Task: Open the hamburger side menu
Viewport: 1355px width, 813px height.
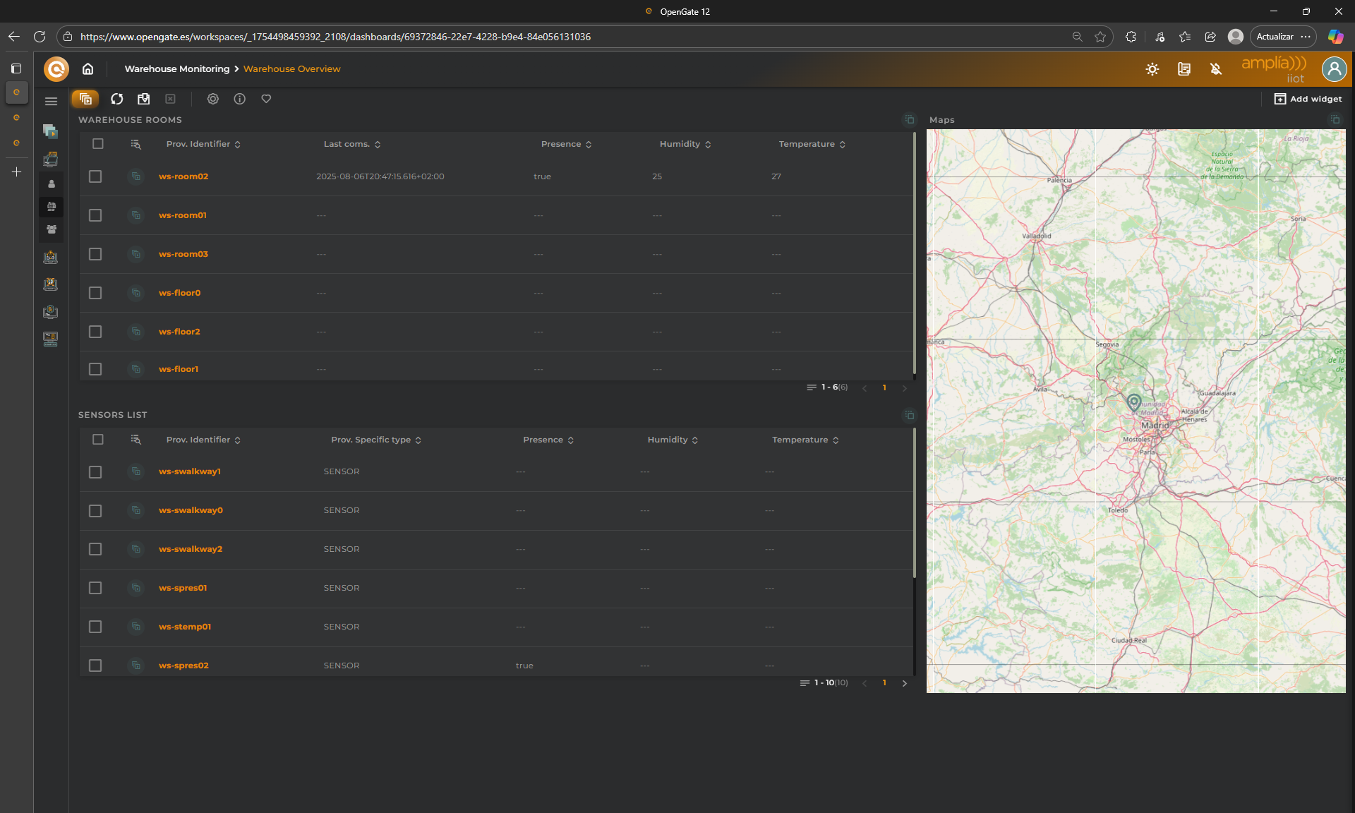Action: coord(51,101)
